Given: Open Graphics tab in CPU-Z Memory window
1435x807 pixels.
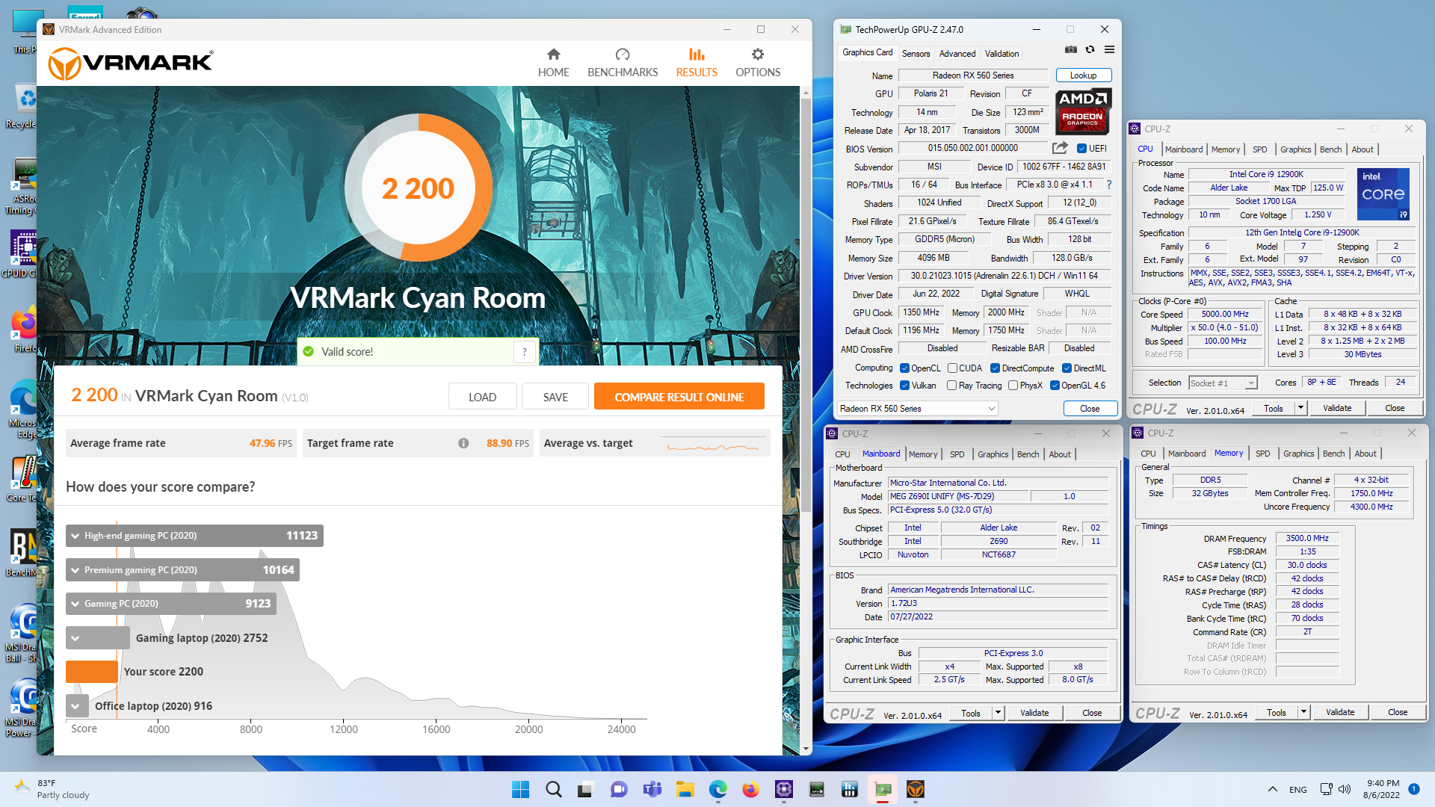Looking at the screenshot, I should pyautogui.click(x=1298, y=454).
